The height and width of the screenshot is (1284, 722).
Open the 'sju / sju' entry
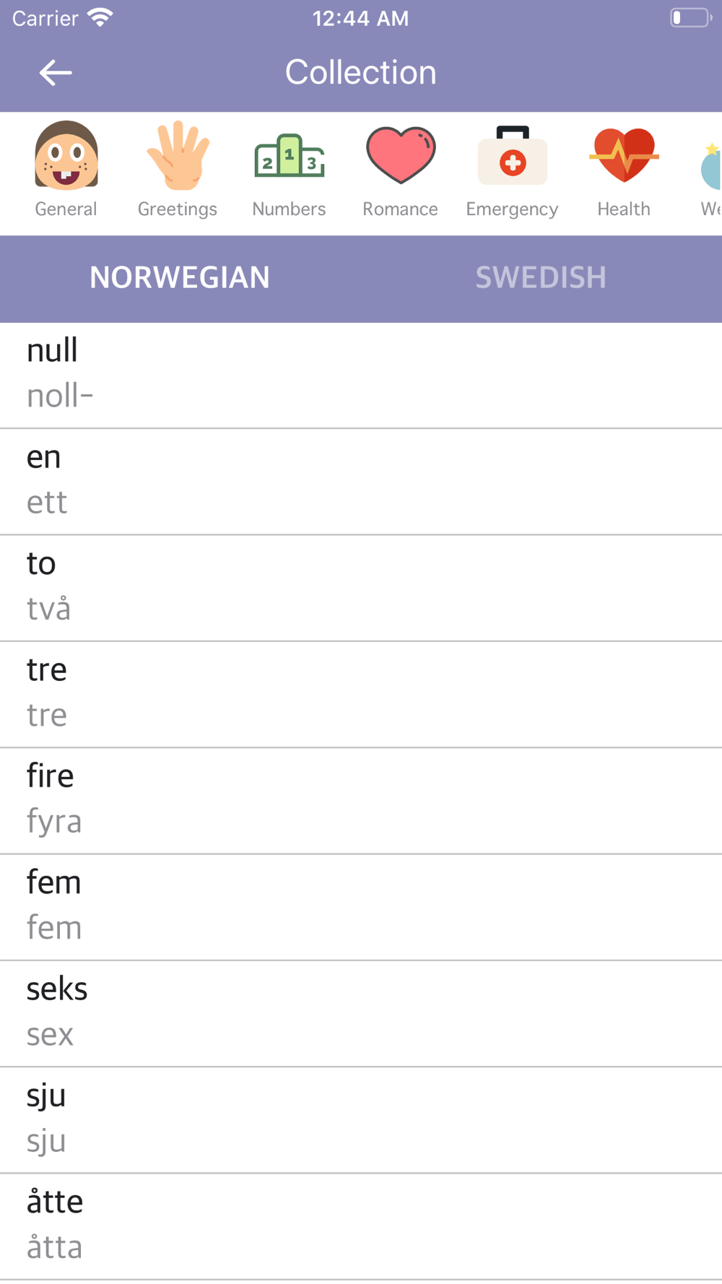click(x=361, y=1119)
